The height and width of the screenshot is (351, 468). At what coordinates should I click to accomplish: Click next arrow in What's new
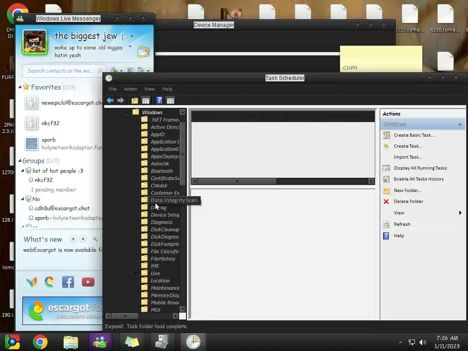tap(83, 239)
